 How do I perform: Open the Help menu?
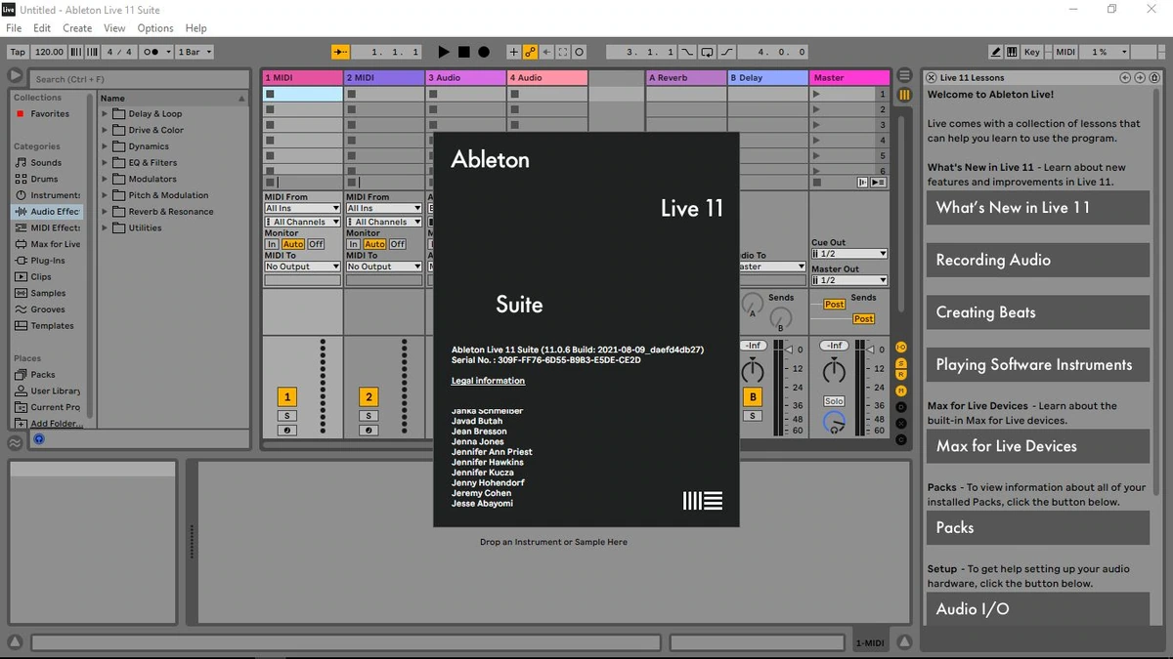pyautogui.click(x=196, y=28)
